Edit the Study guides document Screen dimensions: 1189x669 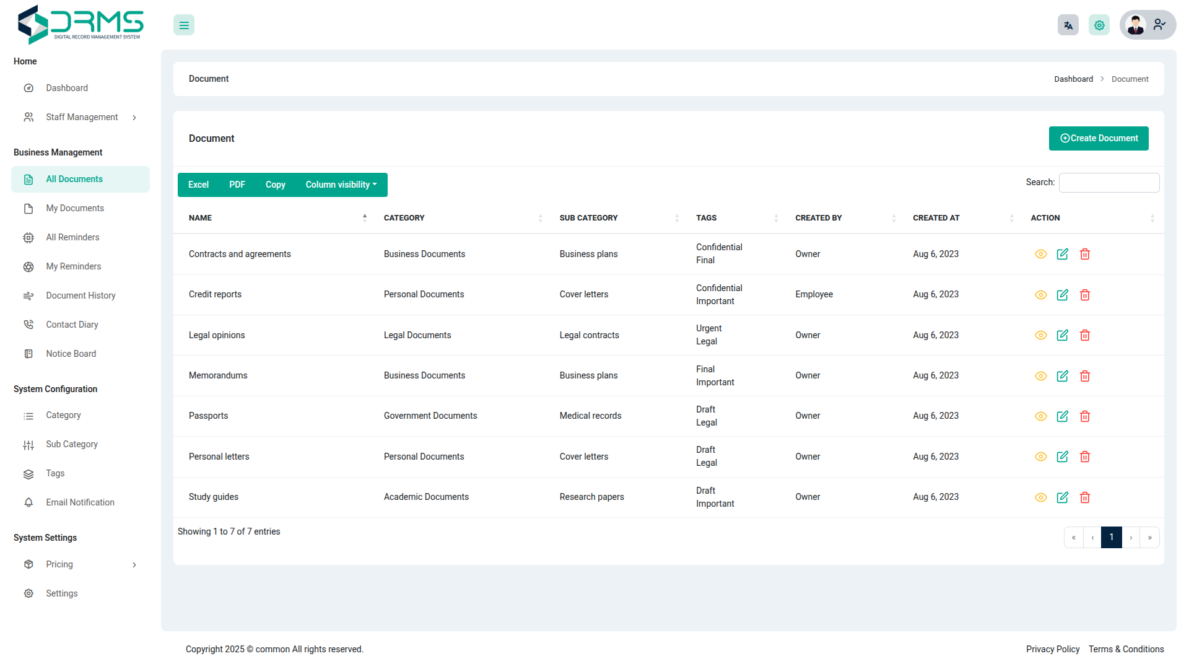1062,497
